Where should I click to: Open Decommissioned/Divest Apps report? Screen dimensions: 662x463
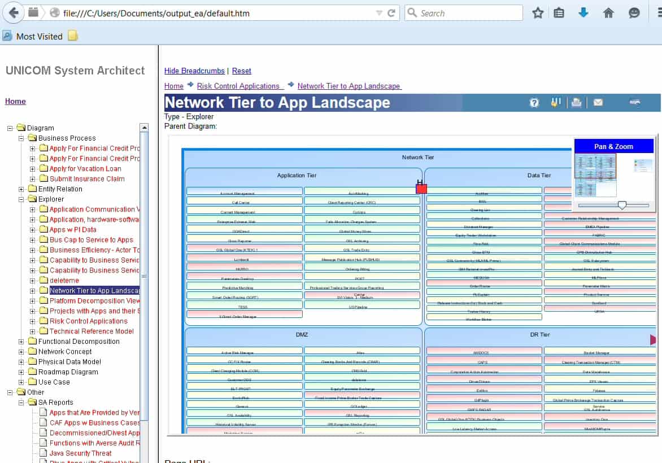[x=94, y=433]
